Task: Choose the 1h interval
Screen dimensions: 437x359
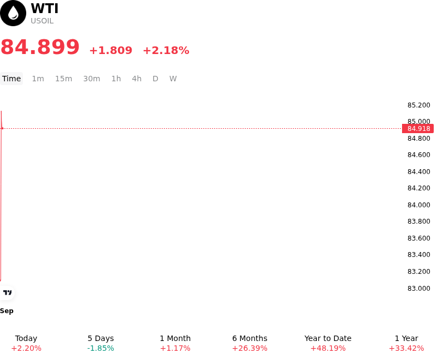Action: [x=116, y=79]
